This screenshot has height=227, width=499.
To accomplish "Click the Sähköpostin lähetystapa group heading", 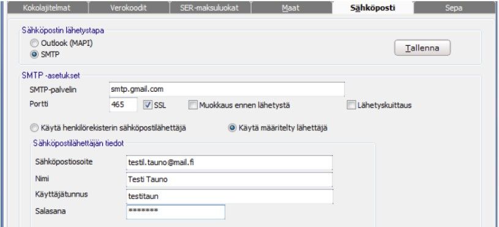I will (x=62, y=30).
